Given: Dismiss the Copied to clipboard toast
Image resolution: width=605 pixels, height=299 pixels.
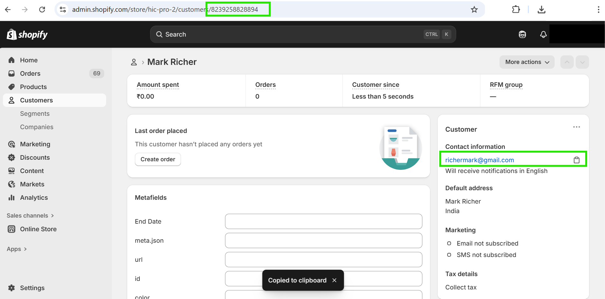Looking at the screenshot, I should point(334,280).
